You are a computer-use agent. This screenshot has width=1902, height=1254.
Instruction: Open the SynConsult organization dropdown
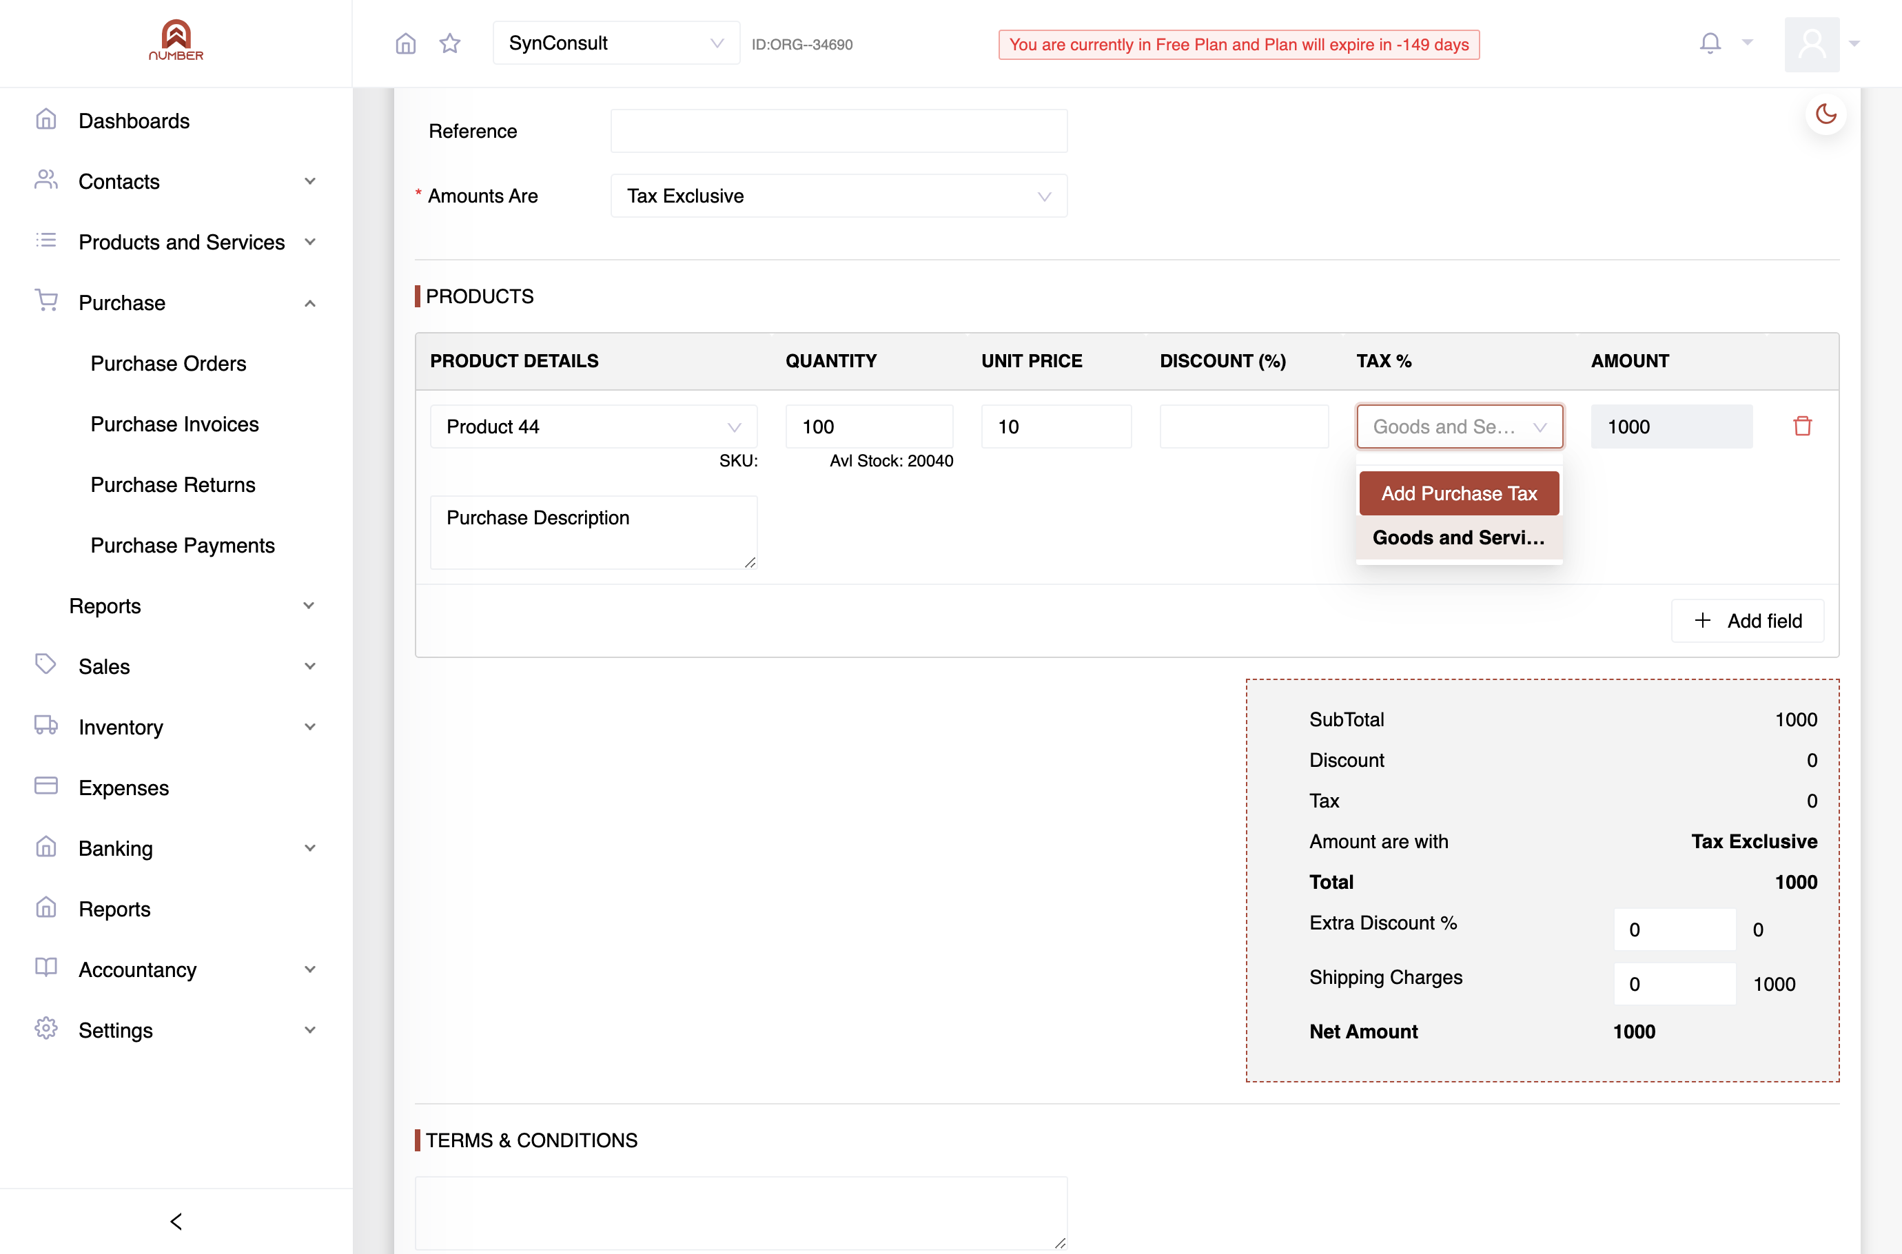click(616, 43)
